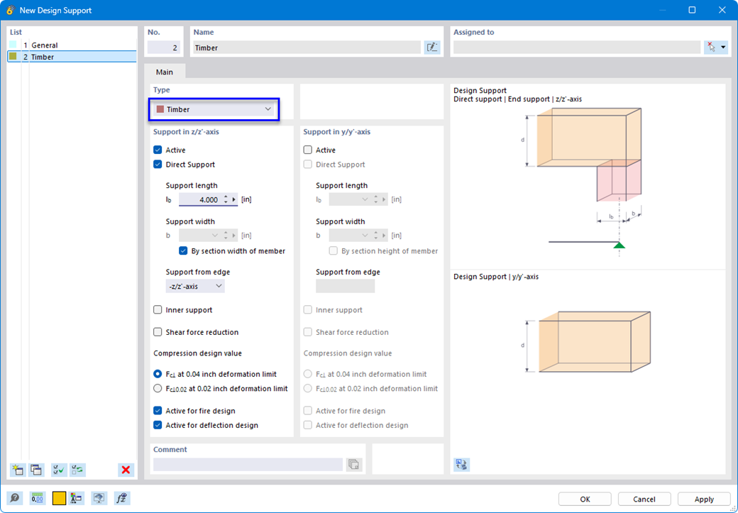This screenshot has height=513, width=738.
Task: Invert list selection with toggle icon
Action: pyautogui.click(x=77, y=470)
